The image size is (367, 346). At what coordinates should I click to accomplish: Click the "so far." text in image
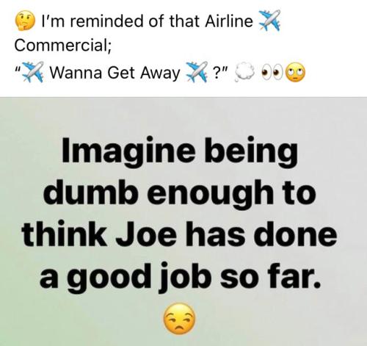click(270, 275)
